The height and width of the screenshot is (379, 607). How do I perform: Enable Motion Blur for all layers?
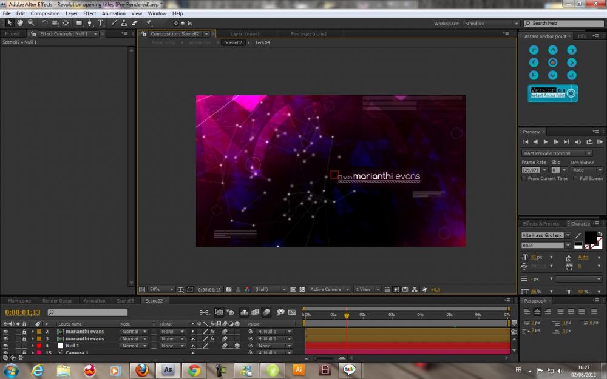click(266, 312)
